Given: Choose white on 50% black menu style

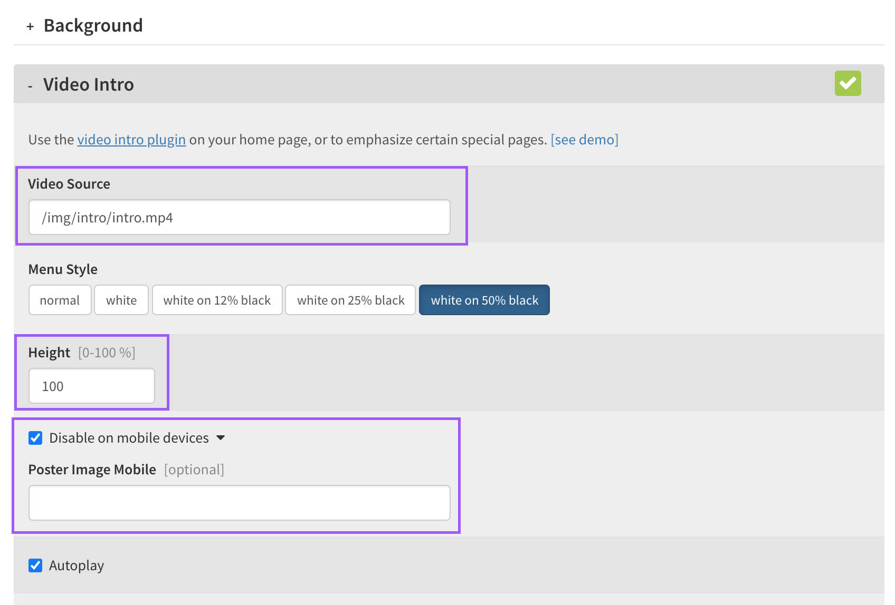Looking at the screenshot, I should click(484, 300).
